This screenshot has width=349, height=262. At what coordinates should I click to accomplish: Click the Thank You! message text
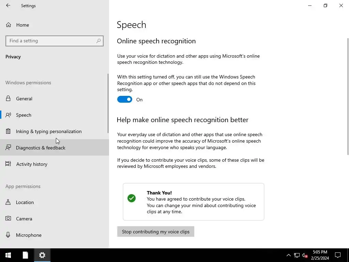(159, 193)
